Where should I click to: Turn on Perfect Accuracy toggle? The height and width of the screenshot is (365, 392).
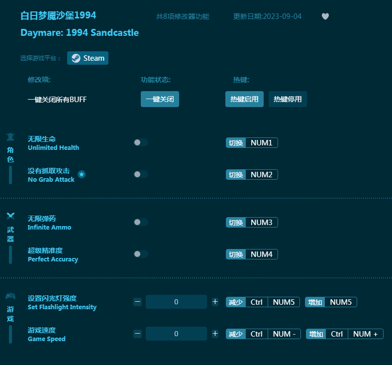click(141, 254)
